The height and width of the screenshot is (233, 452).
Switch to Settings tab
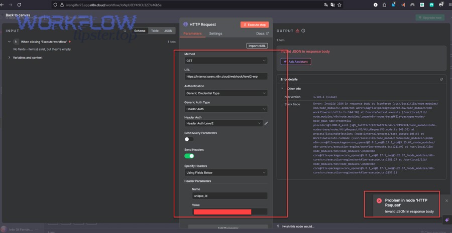[215, 34]
